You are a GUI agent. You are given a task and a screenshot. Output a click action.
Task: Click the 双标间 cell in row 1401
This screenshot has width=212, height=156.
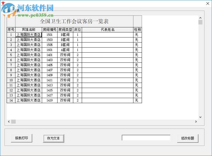point(65,55)
